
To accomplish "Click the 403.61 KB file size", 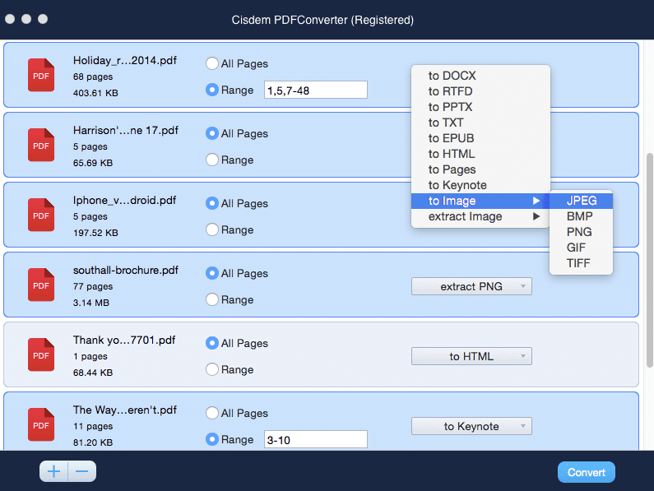I will tap(95, 93).
